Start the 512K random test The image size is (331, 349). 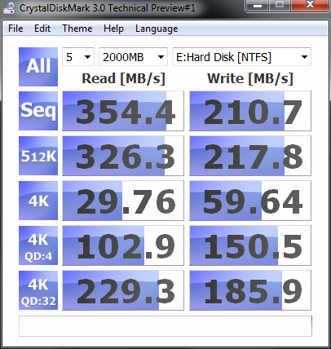(38, 156)
